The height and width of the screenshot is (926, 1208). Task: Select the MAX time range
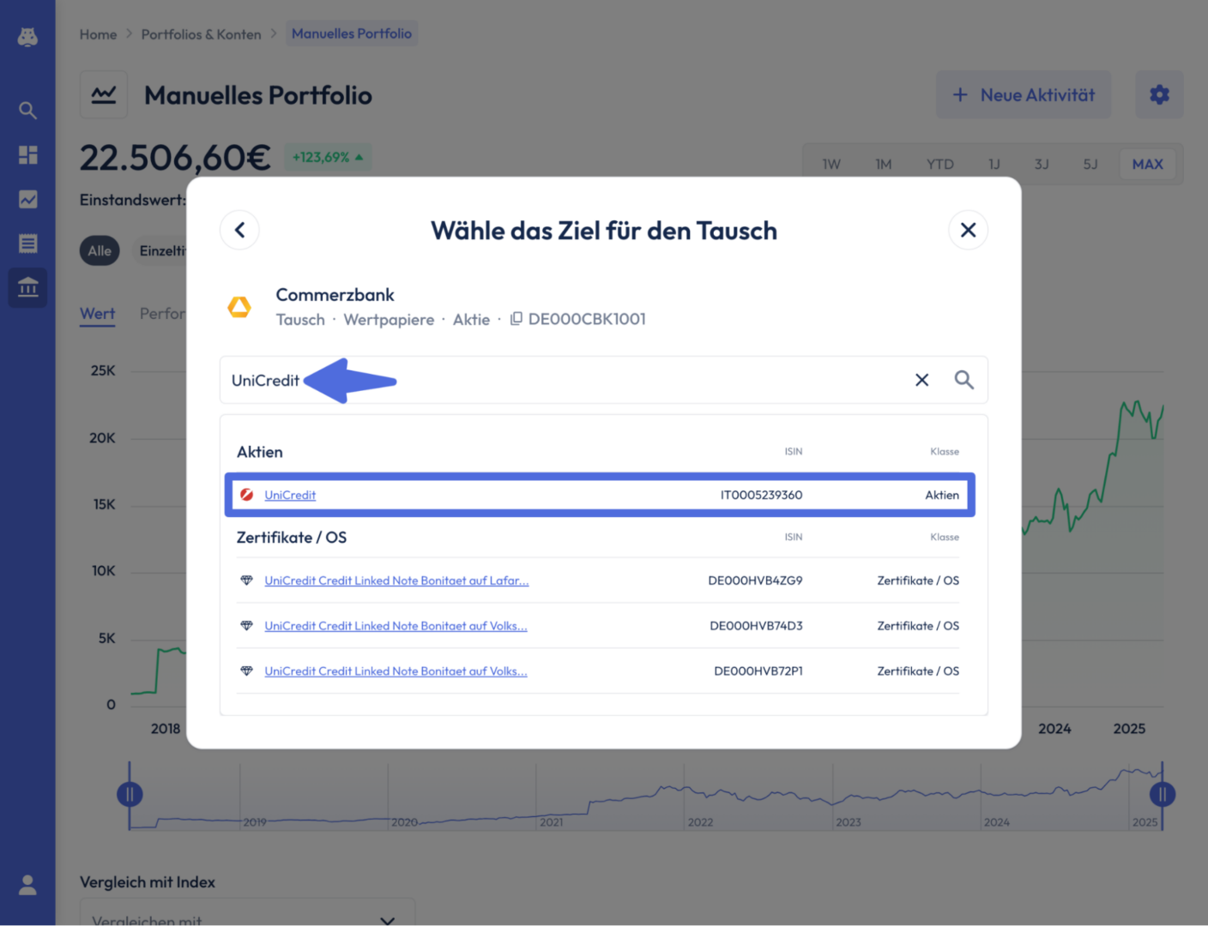(x=1148, y=164)
